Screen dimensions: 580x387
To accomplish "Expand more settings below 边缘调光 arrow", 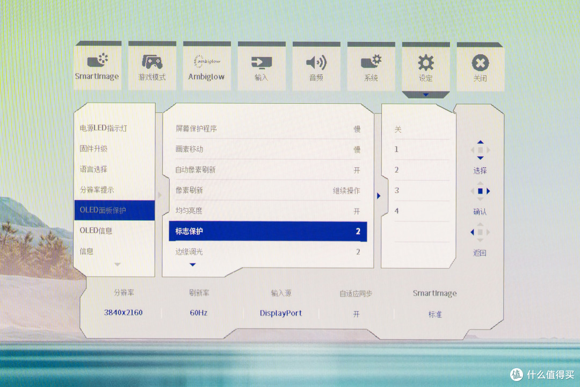I will [192, 264].
